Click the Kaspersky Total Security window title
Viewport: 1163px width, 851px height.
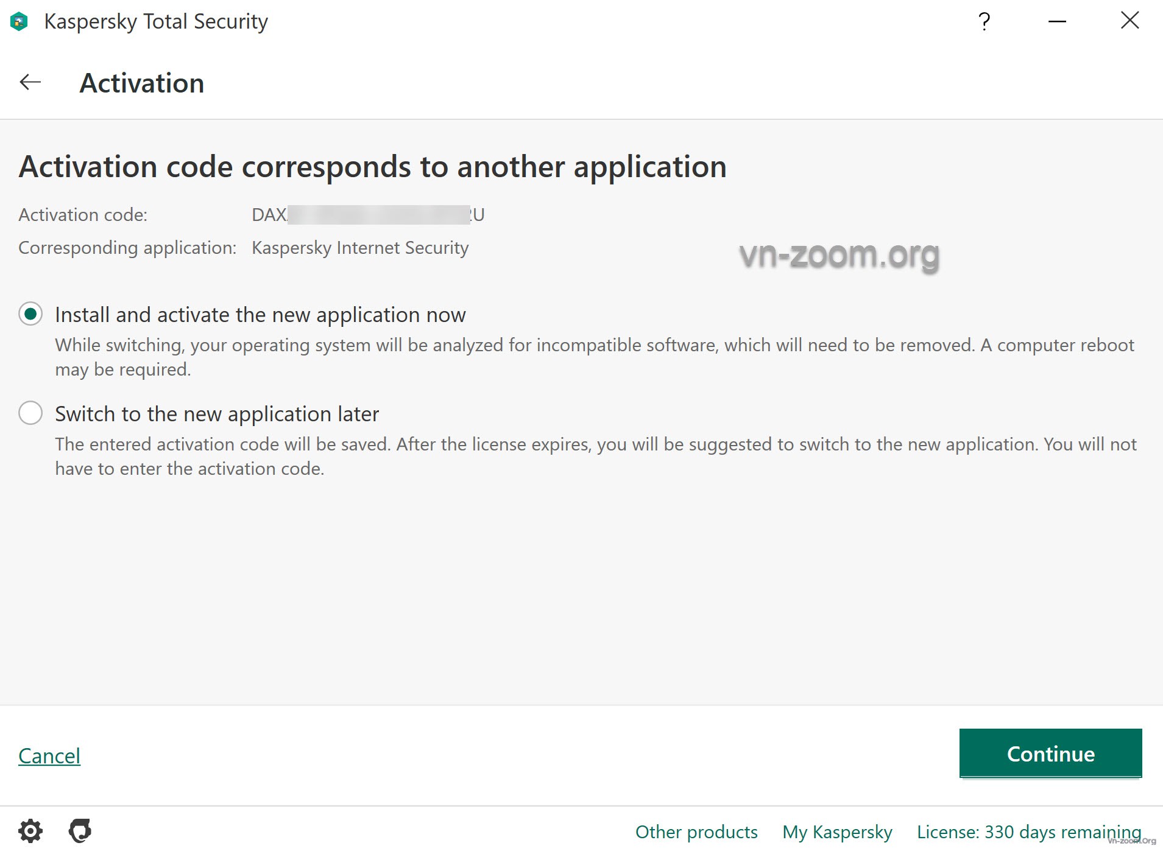pyautogui.click(x=156, y=21)
